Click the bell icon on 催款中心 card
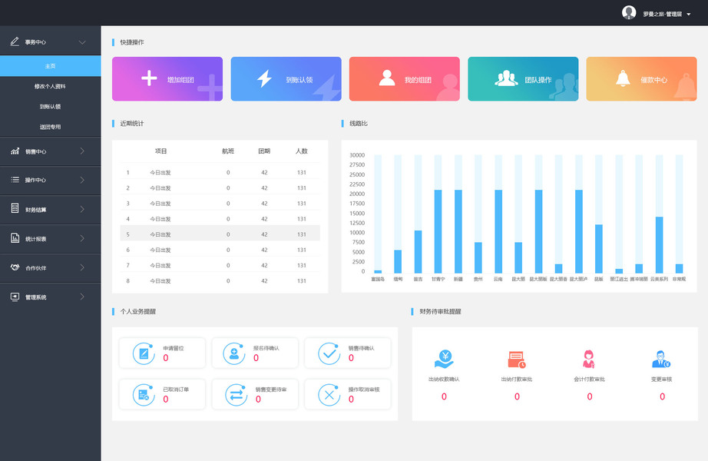708x461 pixels. (x=623, y=78)
